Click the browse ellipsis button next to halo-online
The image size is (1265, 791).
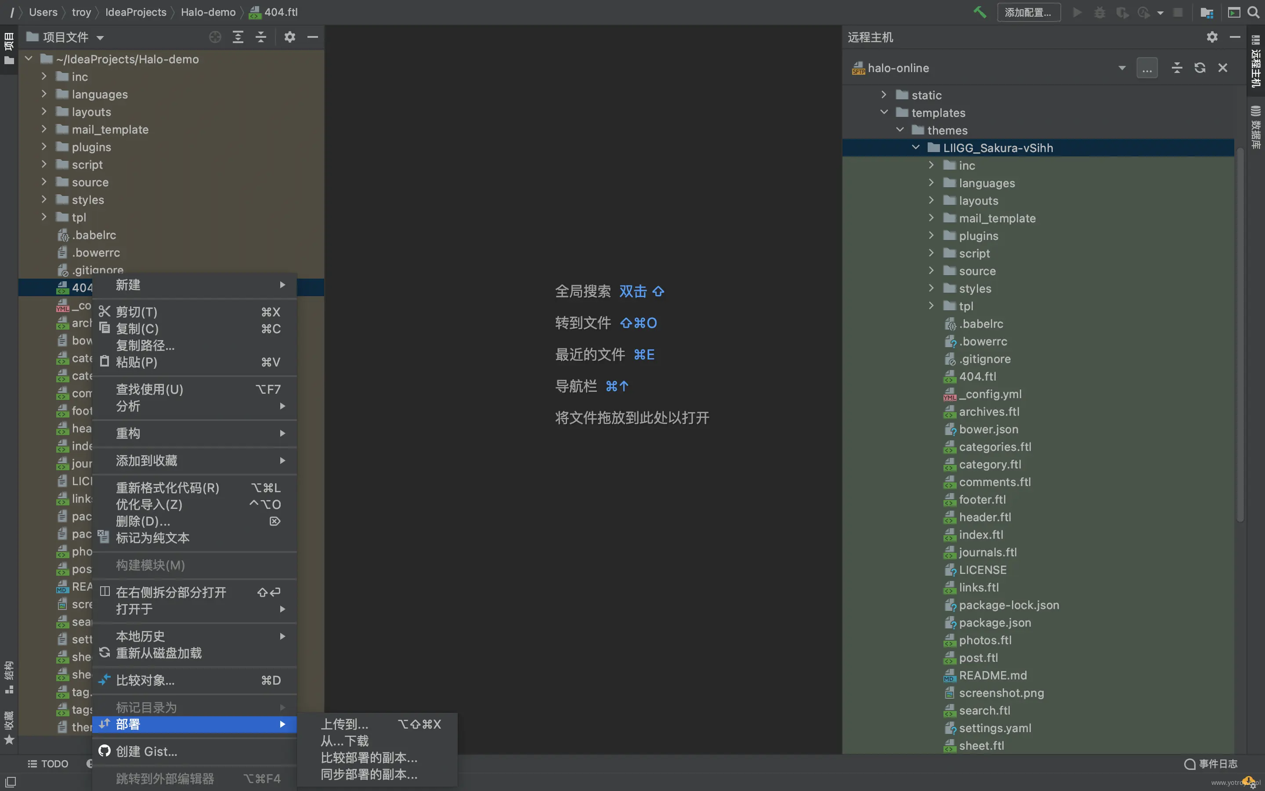click(x=1147, y=68)
